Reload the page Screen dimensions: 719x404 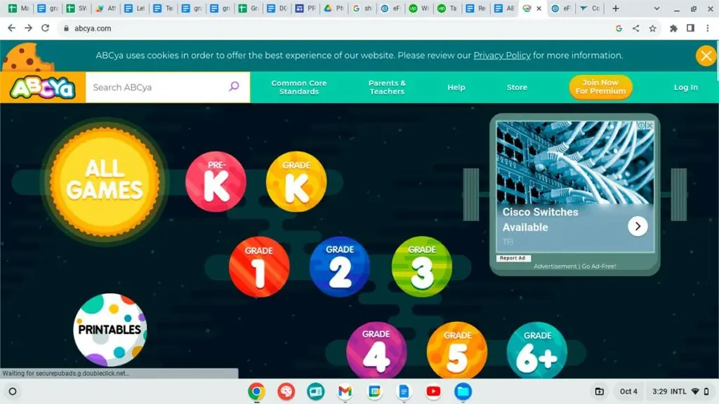pos(46,28)
